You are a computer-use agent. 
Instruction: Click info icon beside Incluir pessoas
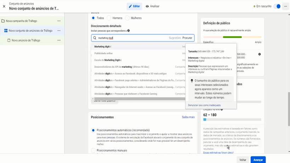[x=128, y=31]
